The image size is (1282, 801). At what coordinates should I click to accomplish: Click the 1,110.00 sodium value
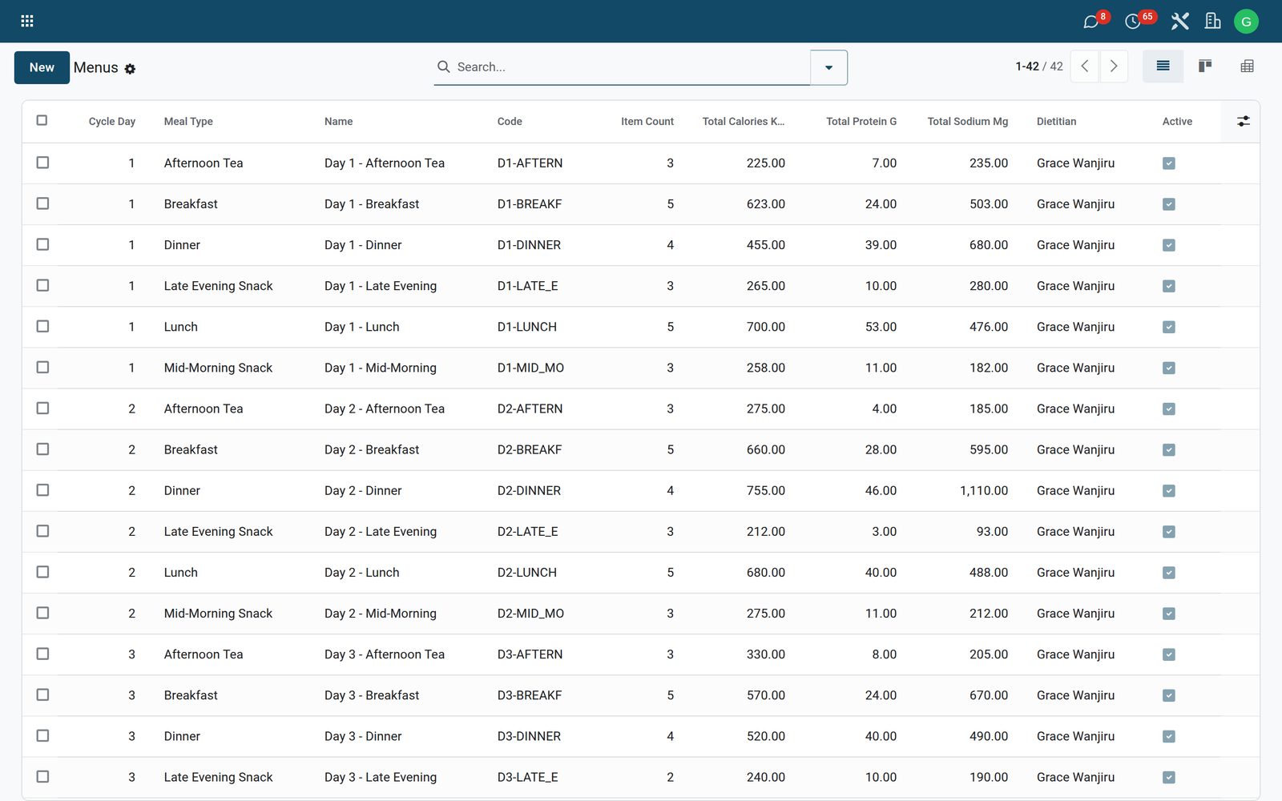pos(984,490)
